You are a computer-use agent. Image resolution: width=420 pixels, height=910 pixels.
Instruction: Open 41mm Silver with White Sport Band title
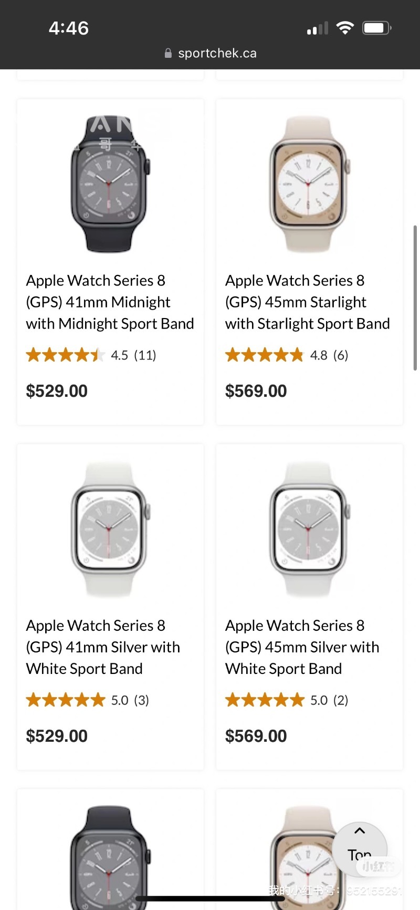(103, 647)
